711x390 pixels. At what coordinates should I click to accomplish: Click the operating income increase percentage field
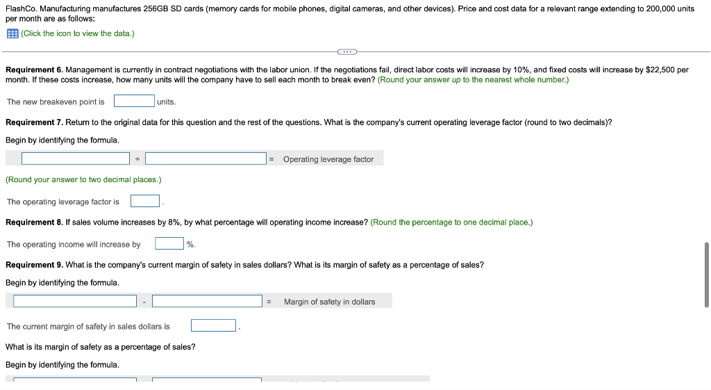point(169,243)
